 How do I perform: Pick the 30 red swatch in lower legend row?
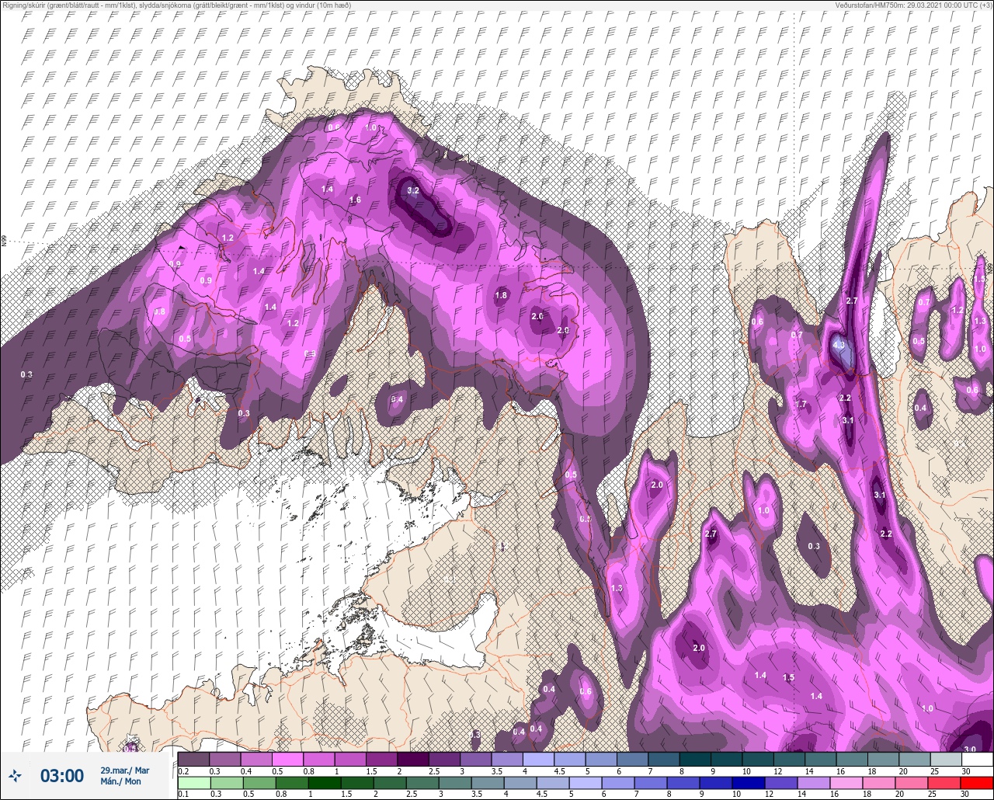coord(977,783)
